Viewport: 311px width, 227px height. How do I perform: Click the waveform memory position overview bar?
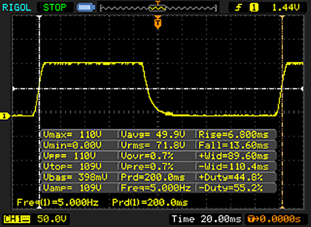pyautogui.click(x=158, y=8)
